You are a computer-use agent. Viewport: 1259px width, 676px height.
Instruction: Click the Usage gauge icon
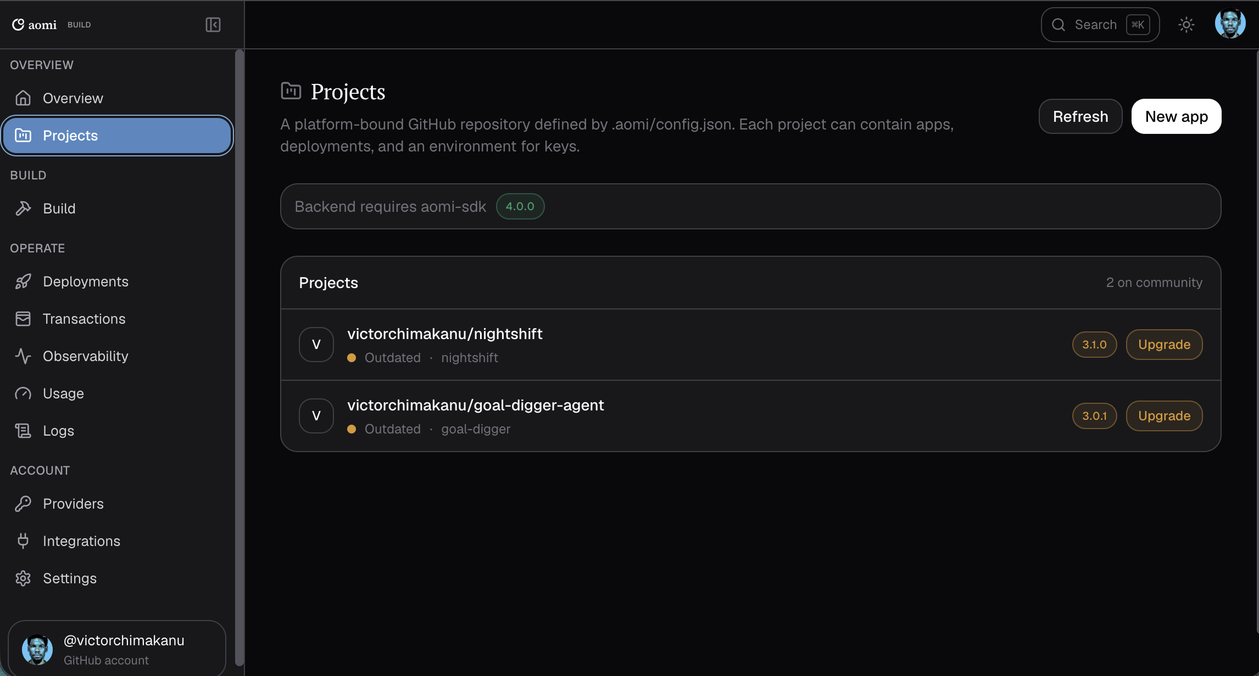[23, 393]
